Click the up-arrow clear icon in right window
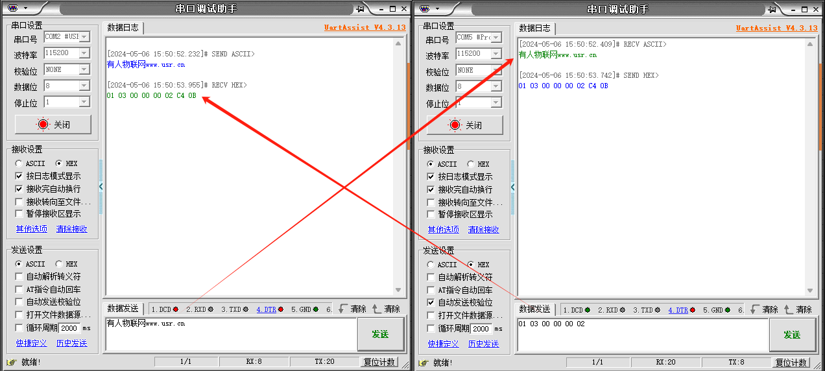Screen dimensions: 825x371 coord(788,310)
